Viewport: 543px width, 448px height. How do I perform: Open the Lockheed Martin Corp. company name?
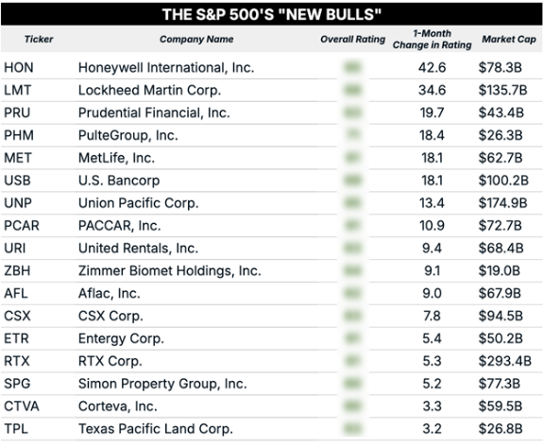click(x=149, y=90)
